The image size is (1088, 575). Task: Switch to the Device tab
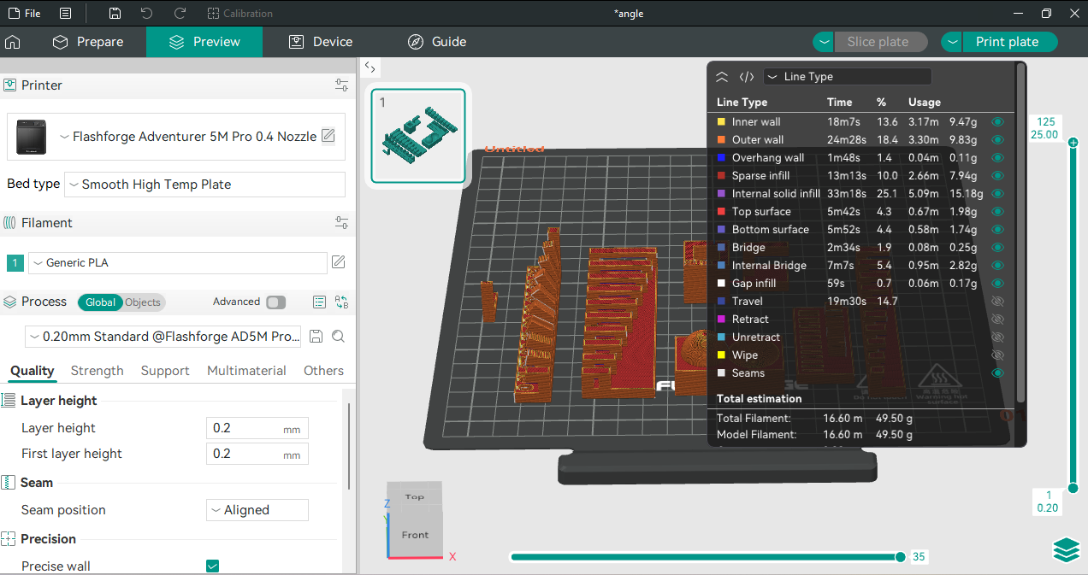pos(321,42)
